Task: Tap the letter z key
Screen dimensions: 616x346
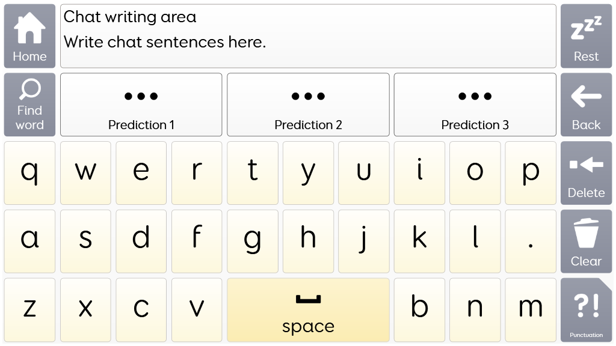Action: click(x=29, y=310)
